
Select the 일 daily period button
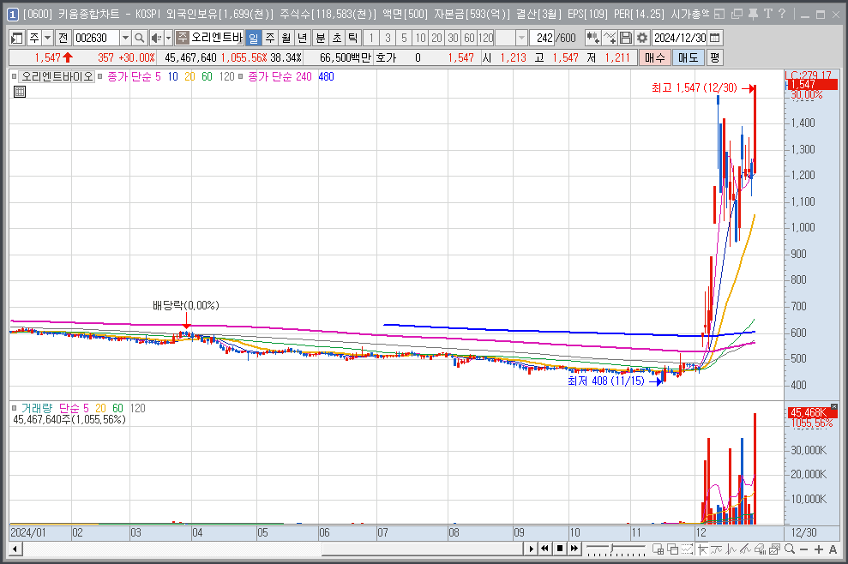click(254, 38)
